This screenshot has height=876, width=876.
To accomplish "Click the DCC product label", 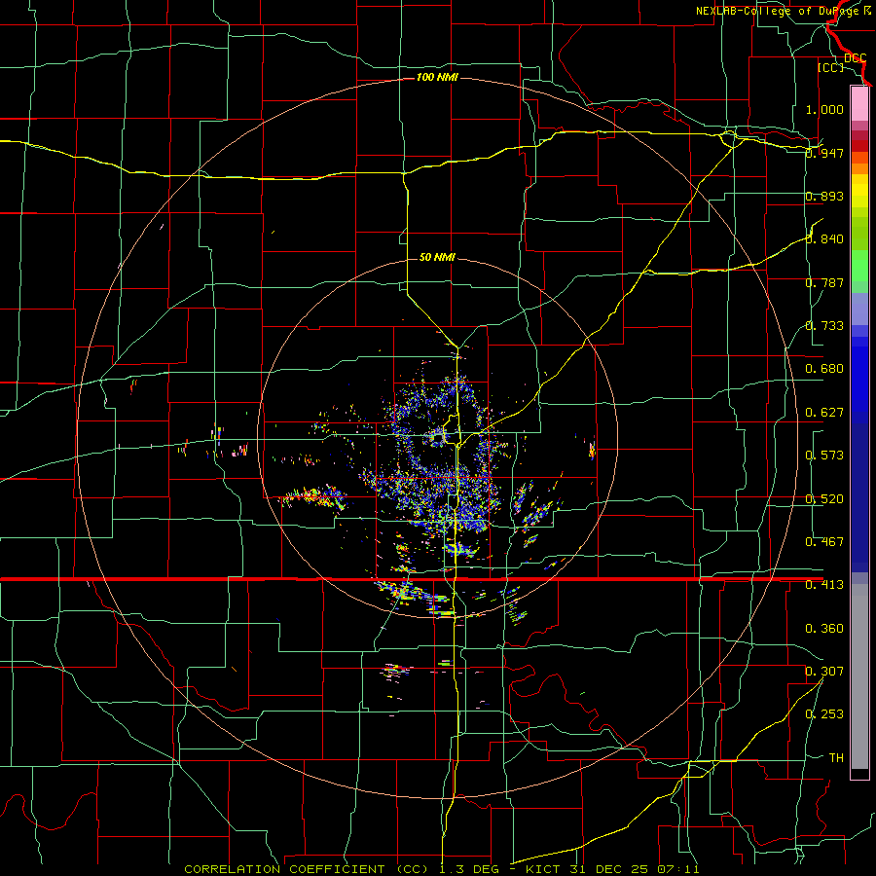I will [855, 57].
